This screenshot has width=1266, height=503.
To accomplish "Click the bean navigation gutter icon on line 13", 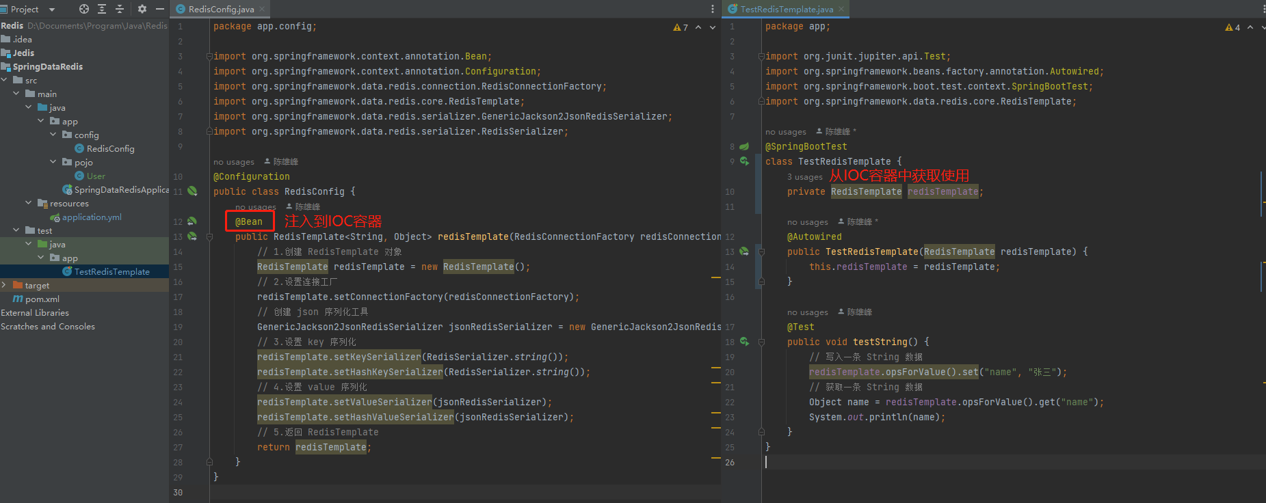I will pos(192,236).
